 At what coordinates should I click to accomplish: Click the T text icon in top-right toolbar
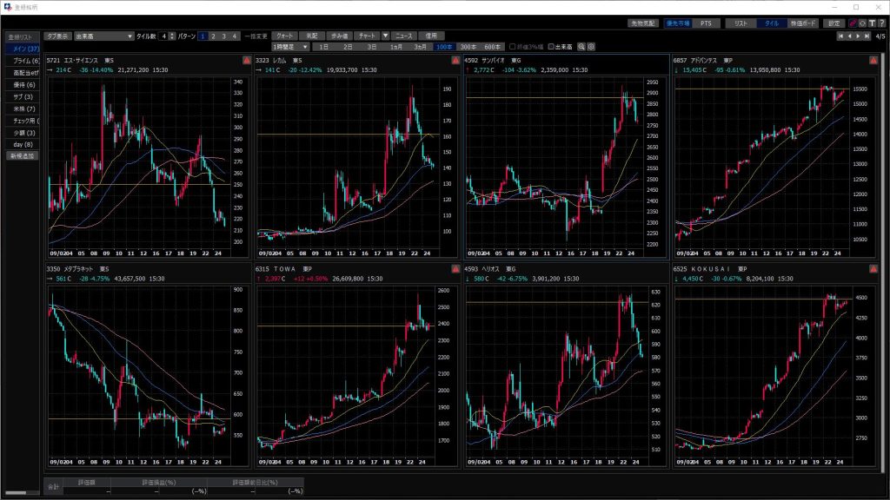click(x=872, y=23)
